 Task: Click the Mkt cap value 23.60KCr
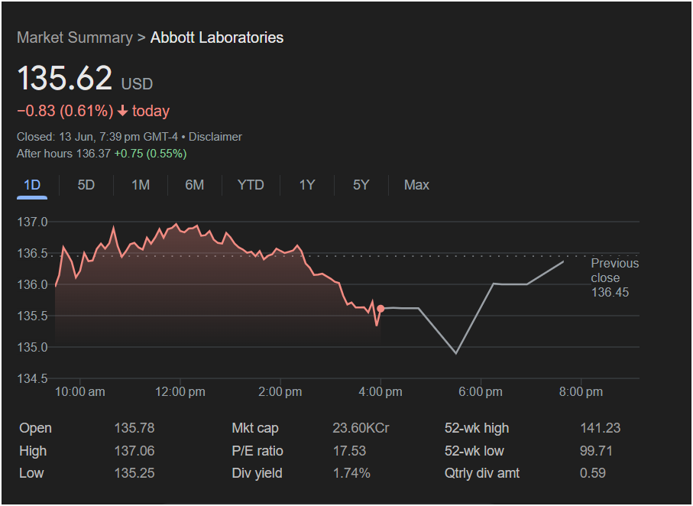tap(361, 428)
